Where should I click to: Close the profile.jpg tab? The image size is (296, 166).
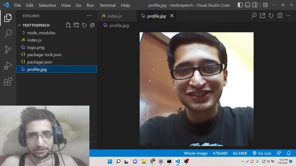[x=172, y=16]
